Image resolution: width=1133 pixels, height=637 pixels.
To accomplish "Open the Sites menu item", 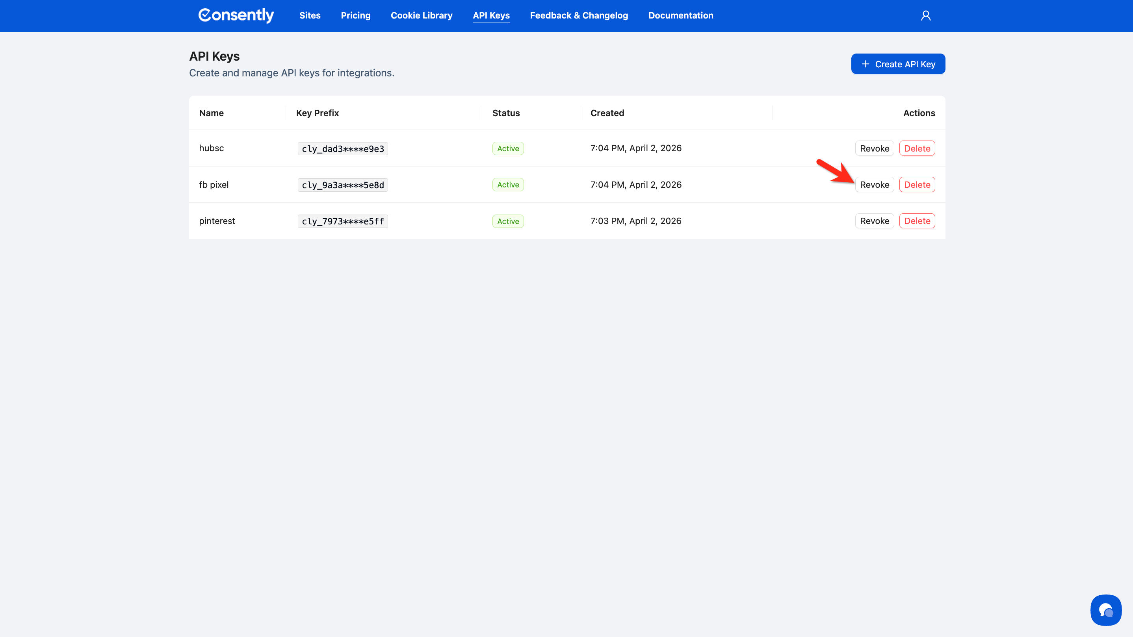I will pos(310,15).
